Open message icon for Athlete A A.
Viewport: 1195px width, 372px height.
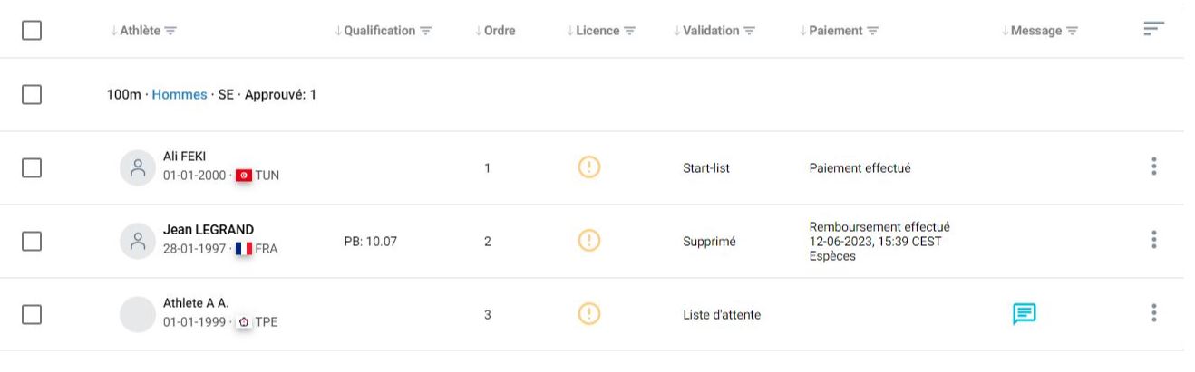pyautogui.click(x=1024, y=314)
